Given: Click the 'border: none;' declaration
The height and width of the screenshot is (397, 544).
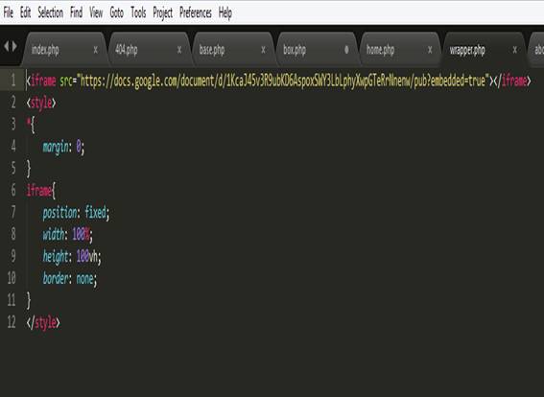Looking at the screenshot, I should [70, 279].
